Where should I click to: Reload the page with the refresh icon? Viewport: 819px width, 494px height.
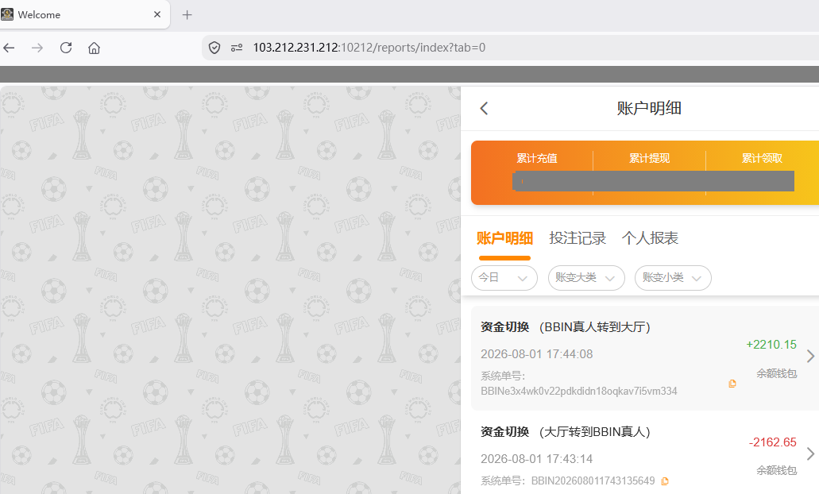point(66,48)
